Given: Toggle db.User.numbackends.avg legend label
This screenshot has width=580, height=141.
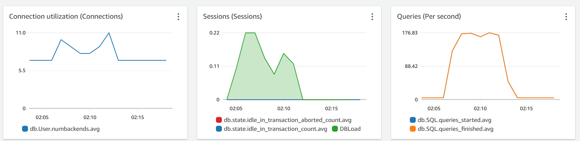Looking at the screenshot, I should (65, 129).
